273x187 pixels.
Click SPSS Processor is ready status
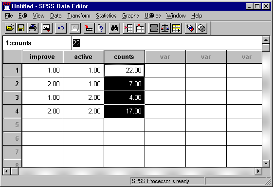point(160,181)
